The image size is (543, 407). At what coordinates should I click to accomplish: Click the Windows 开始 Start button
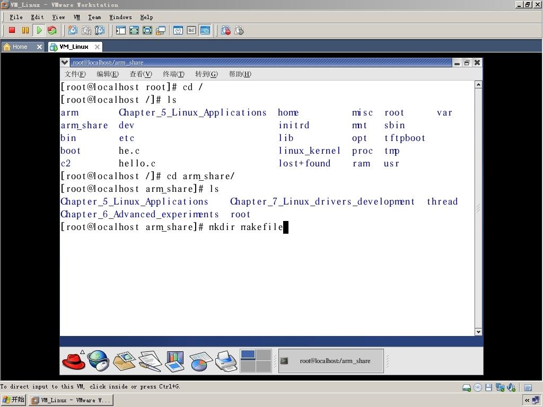tap(13, 400)
